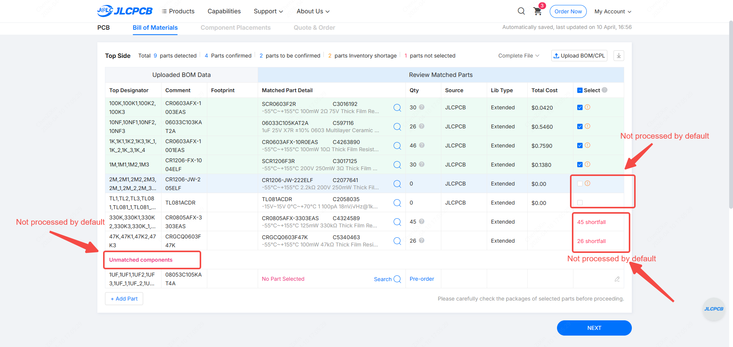Open the About Us dropdown
The image size is (733, 347).
pyautogui.click(x=313, y=11)
